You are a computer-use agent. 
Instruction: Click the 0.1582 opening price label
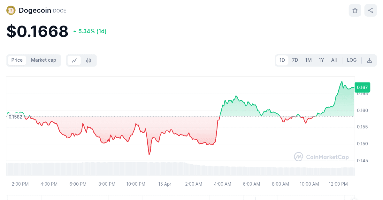tap(15, 117)
